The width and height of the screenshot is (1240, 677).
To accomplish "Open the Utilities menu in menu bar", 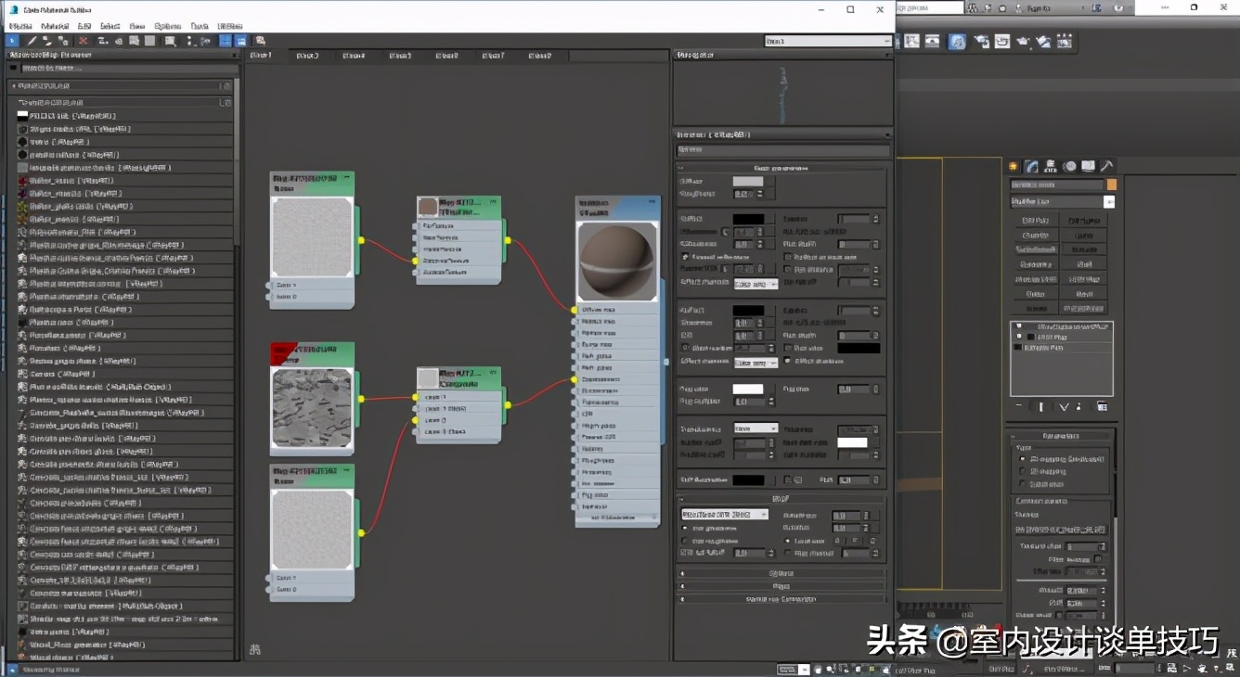I will pos(229,26).
